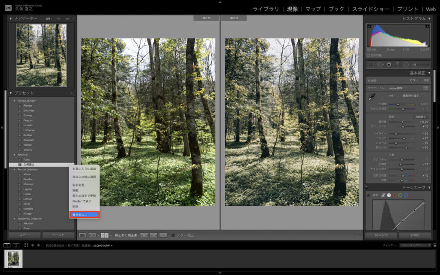This screenshot has height=275, width=440.
Task: Click the 初期化 reset button
Action: point(416,235)
